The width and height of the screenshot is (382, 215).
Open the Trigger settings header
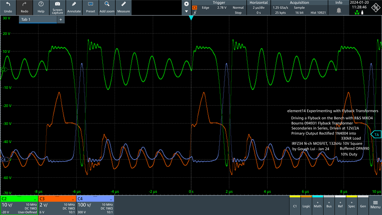pos(219,2)
